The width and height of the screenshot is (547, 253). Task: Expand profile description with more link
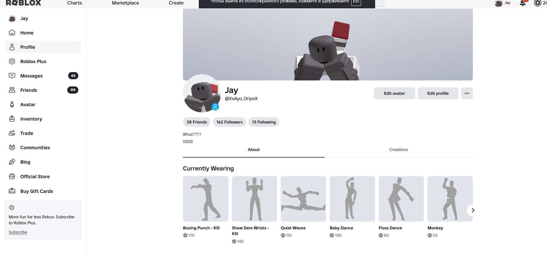click(188, 141)
